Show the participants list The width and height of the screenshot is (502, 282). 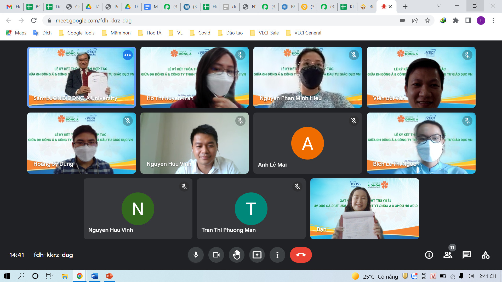(448, 255)
